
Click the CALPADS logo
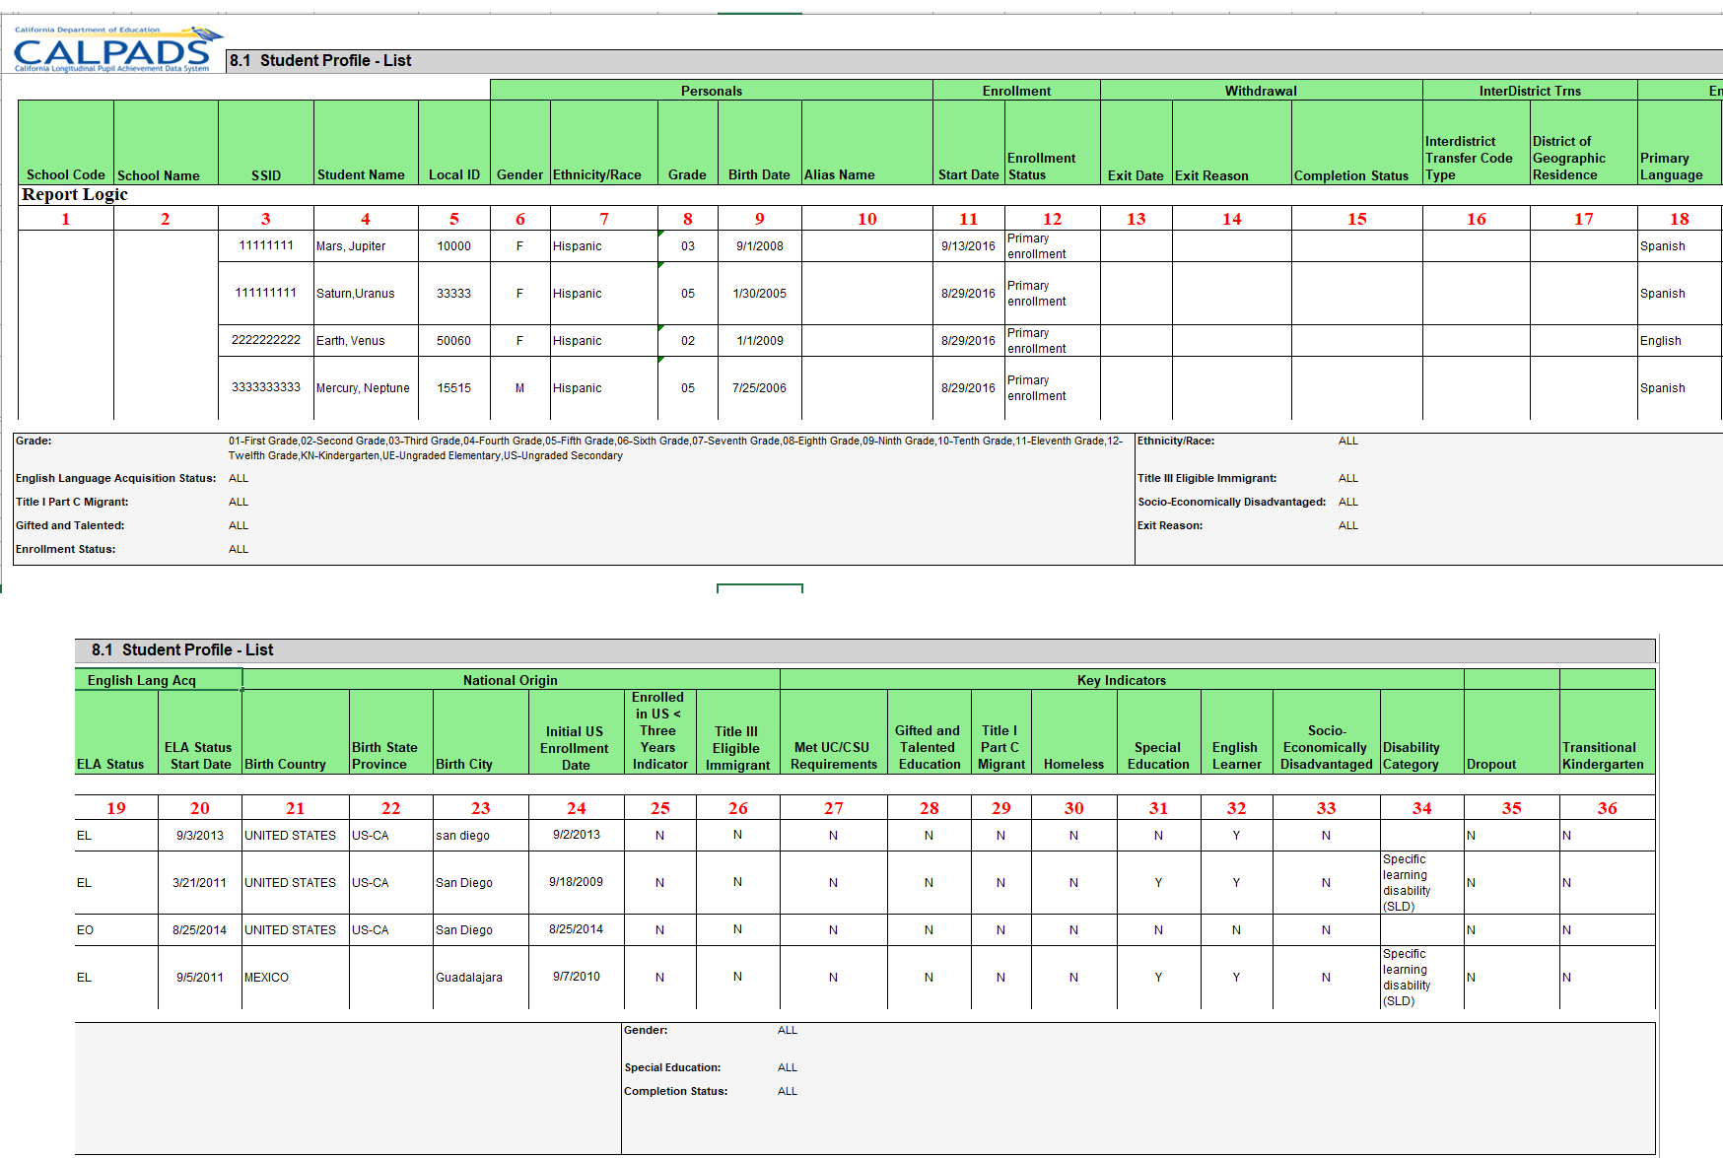pyautogui.click(x=116, y=49)
